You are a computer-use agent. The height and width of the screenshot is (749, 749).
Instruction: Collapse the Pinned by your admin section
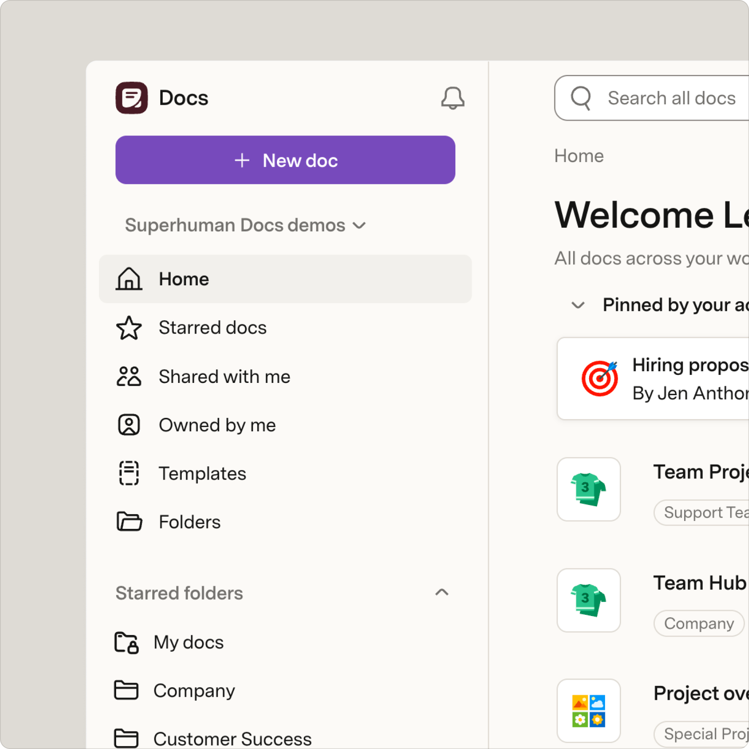point(578,305)
